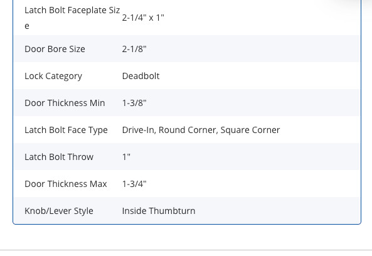Select the Deadbolt value text

(141, 76)
